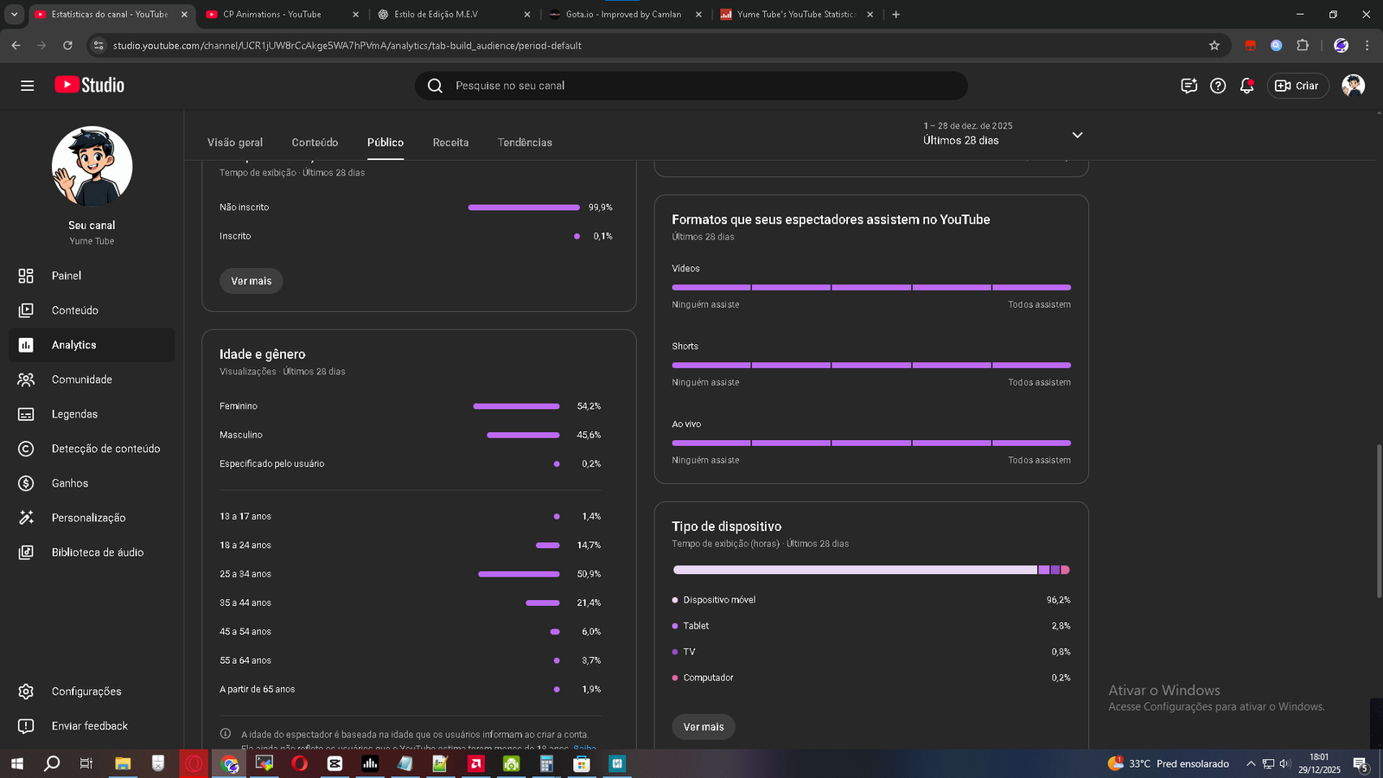Image resolution: width=1383 pixels, height=778 pixels.
Task: Open Personalização in the sidebar
Action: 88,518
